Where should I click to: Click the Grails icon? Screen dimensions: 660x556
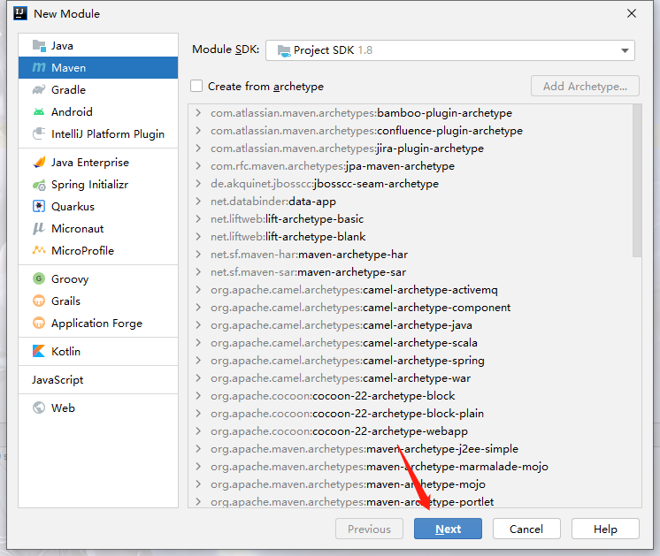coord(39,301)
